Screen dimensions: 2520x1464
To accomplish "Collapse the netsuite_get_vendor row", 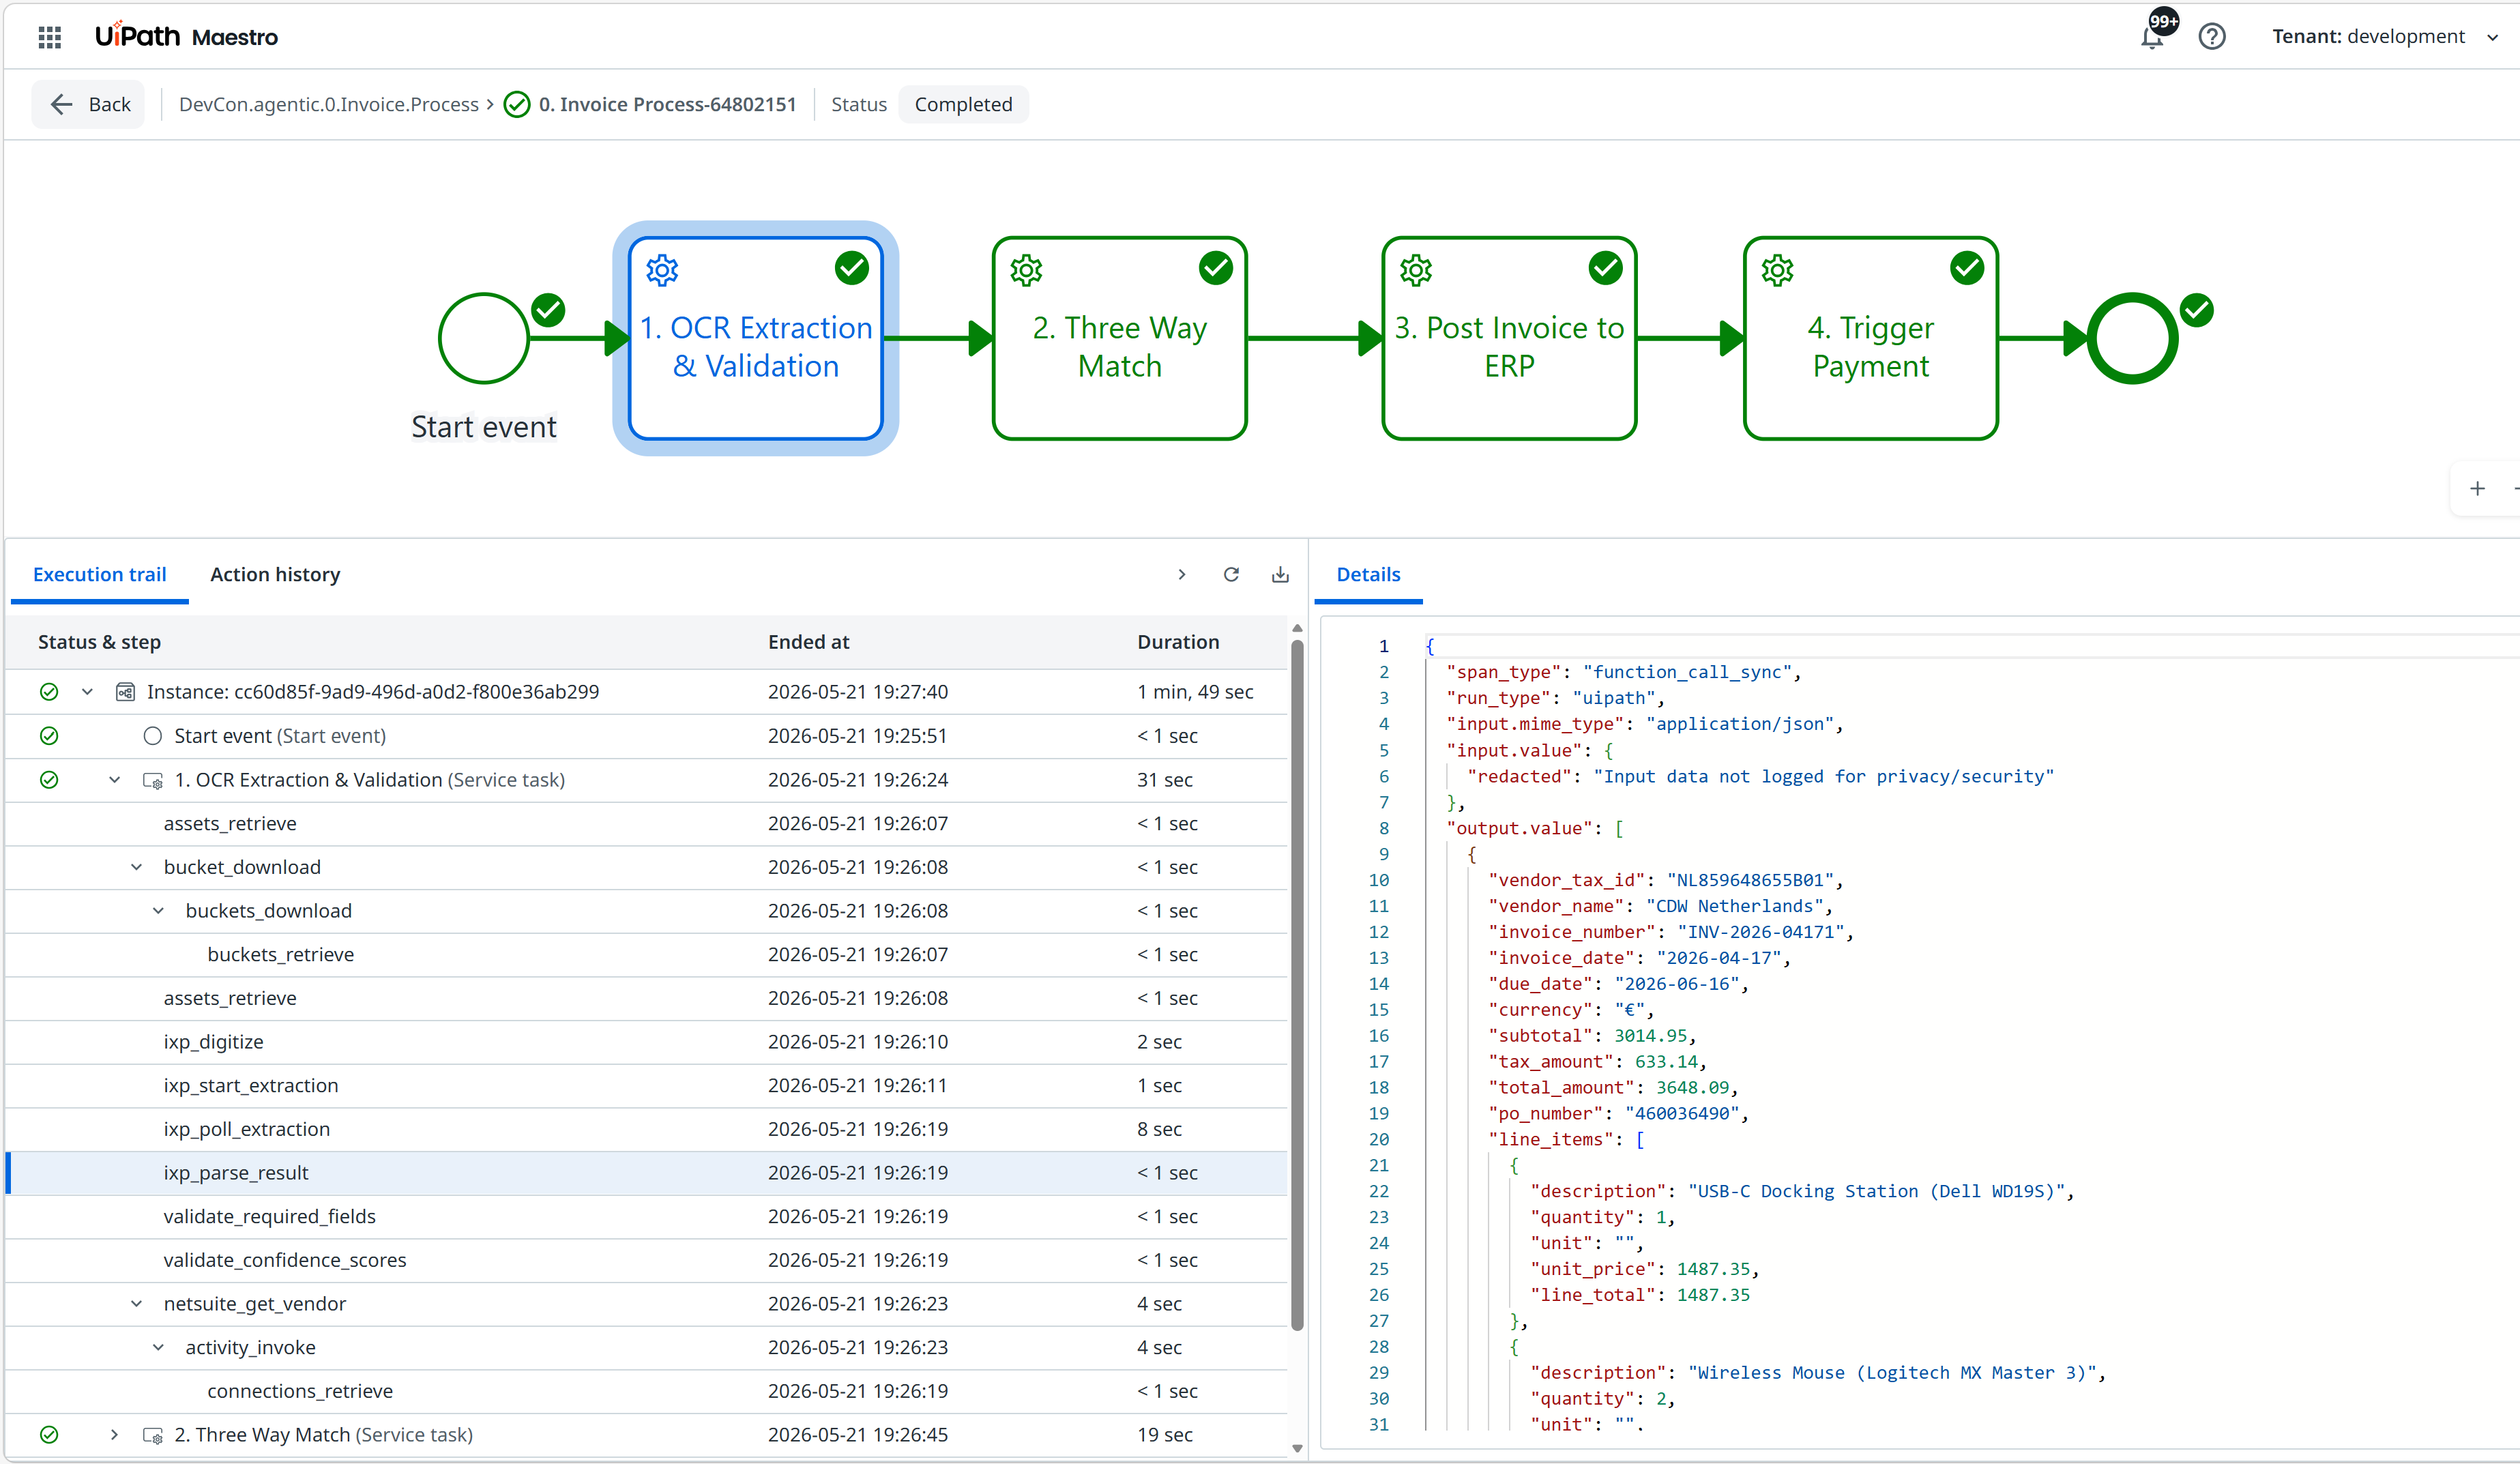I will (137, 1304).
